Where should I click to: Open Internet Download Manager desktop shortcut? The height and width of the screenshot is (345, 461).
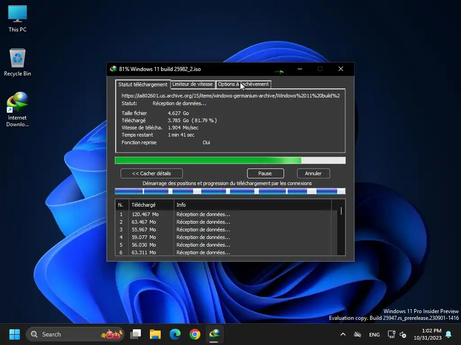[x=18, y=109]
